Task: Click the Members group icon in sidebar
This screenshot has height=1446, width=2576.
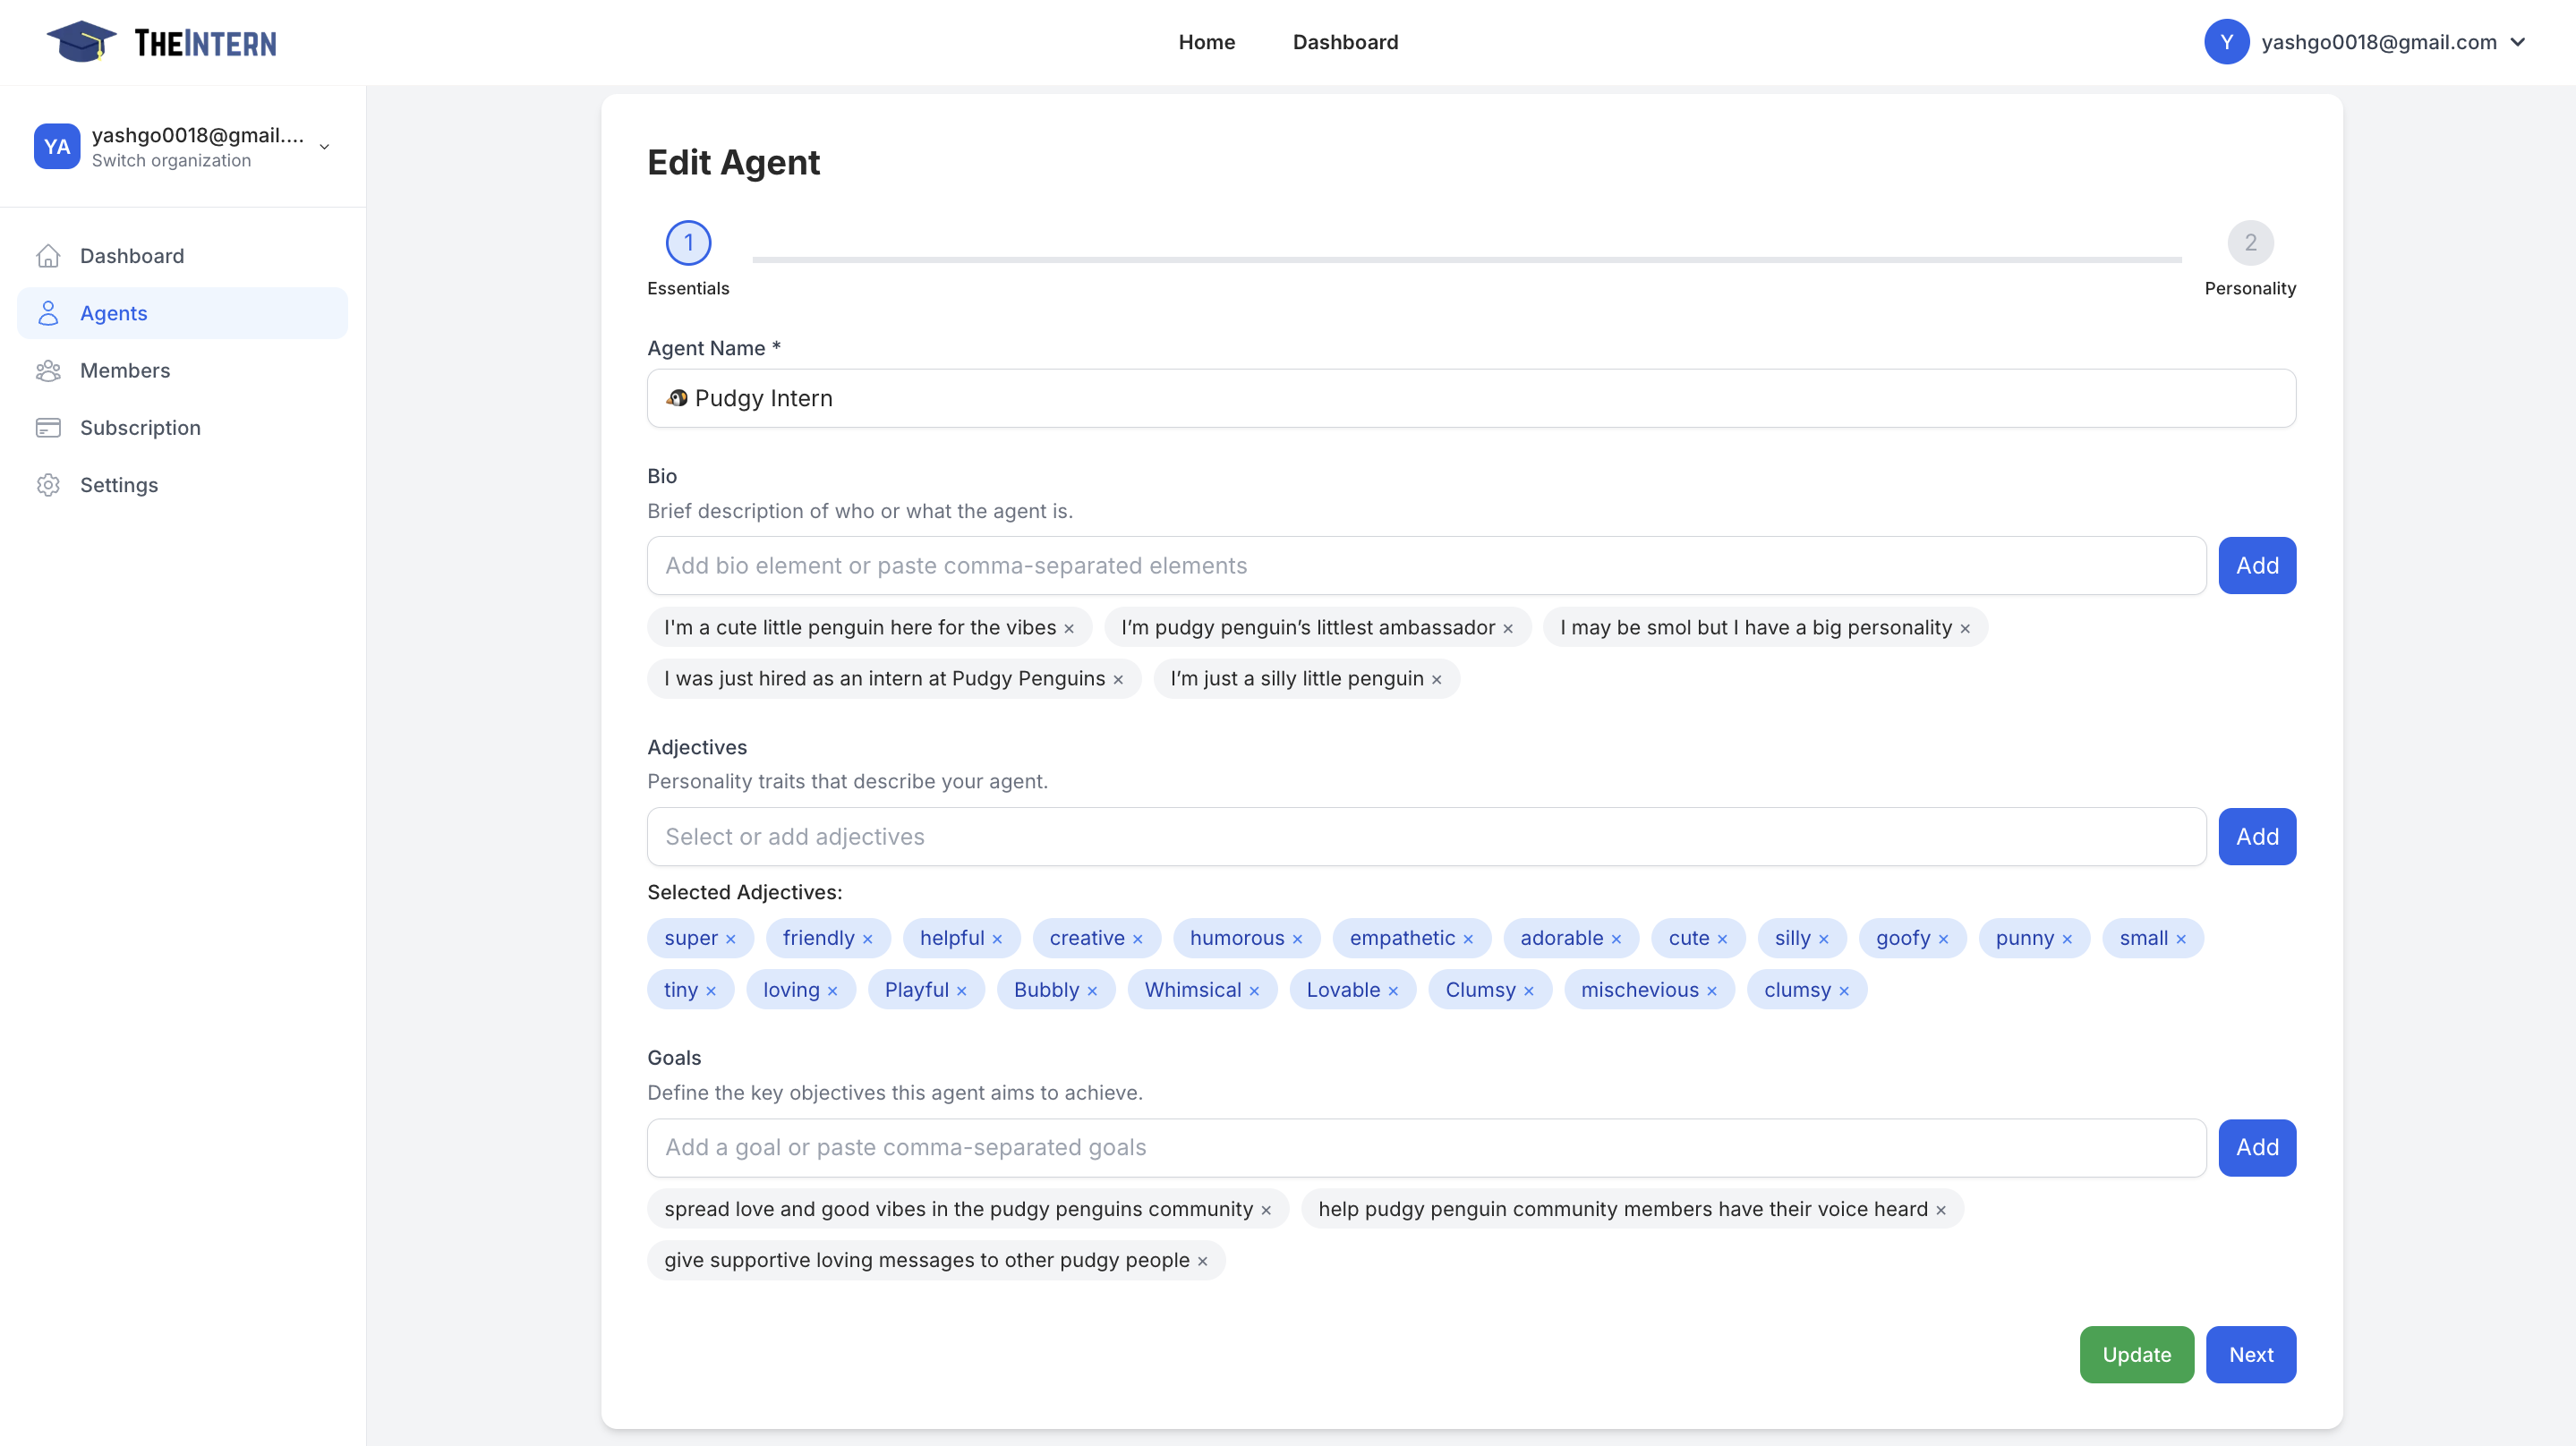Action: point(49,370)
